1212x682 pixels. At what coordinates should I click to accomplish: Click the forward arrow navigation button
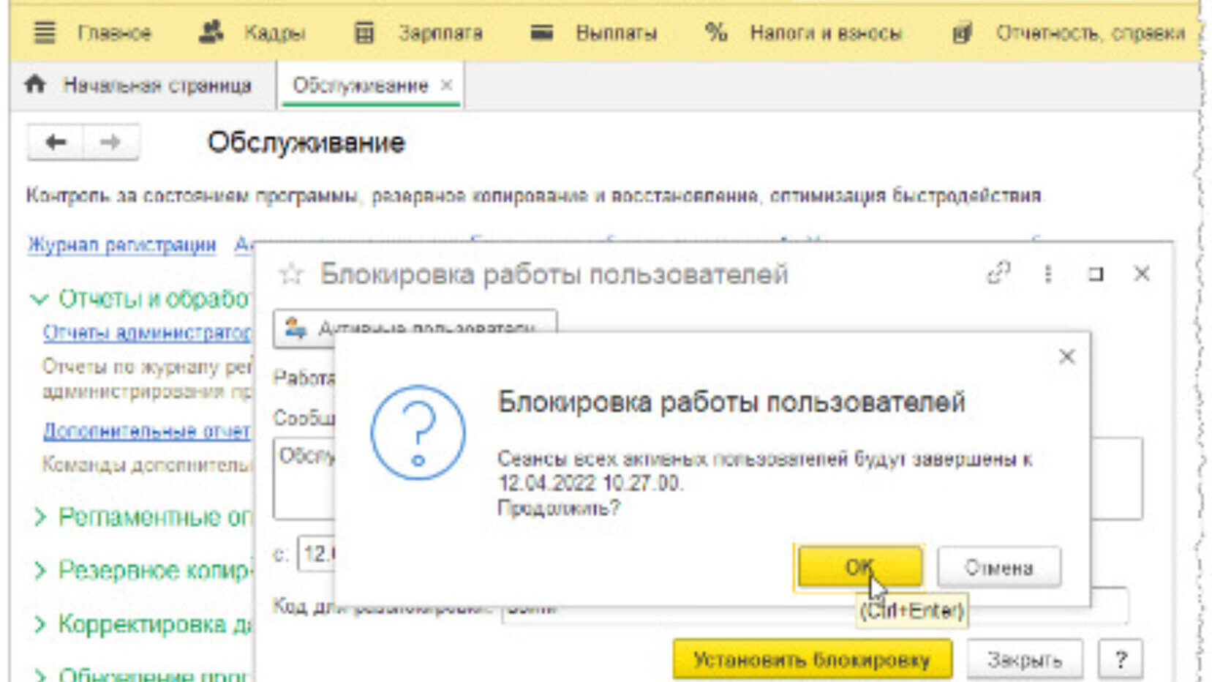click(110, 142)
